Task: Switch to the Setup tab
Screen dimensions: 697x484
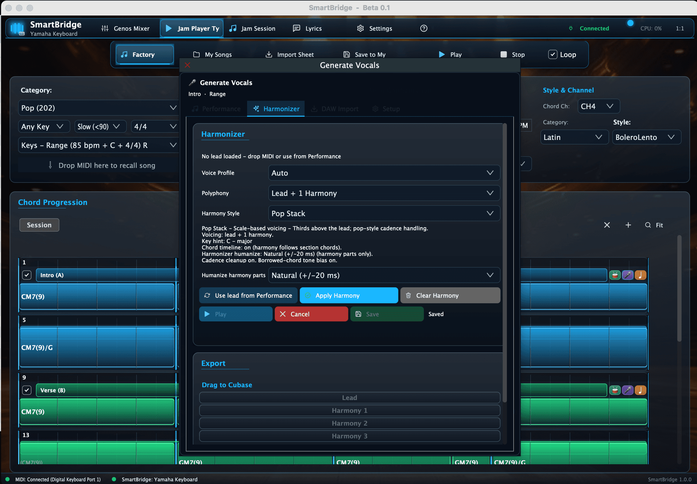Action: click(x=386, y=109)
